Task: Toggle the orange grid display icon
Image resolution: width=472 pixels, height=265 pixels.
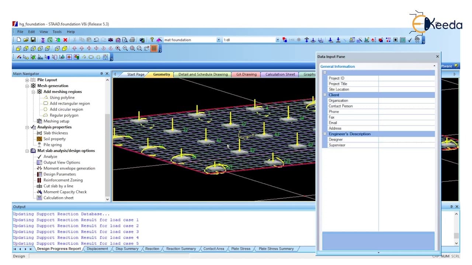Action: tap(154, 48)
